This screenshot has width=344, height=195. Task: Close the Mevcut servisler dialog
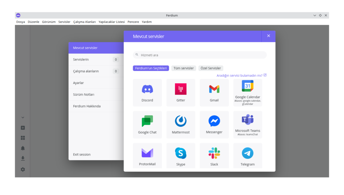tap(268, 36)
